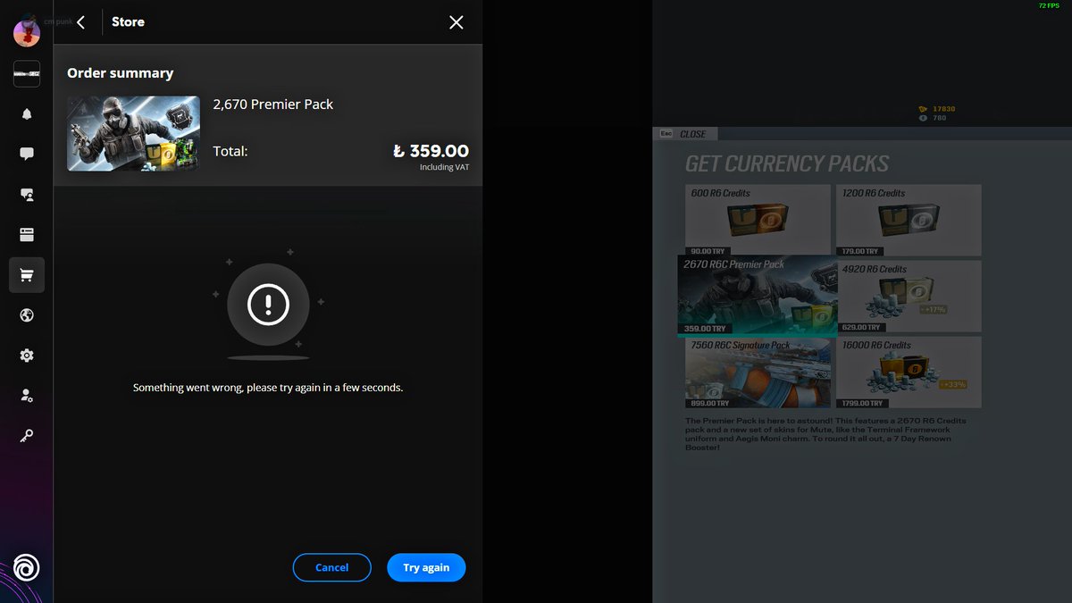Open the settings gear icon
This screenshot has width=1072, height=603.
[27, 356]
